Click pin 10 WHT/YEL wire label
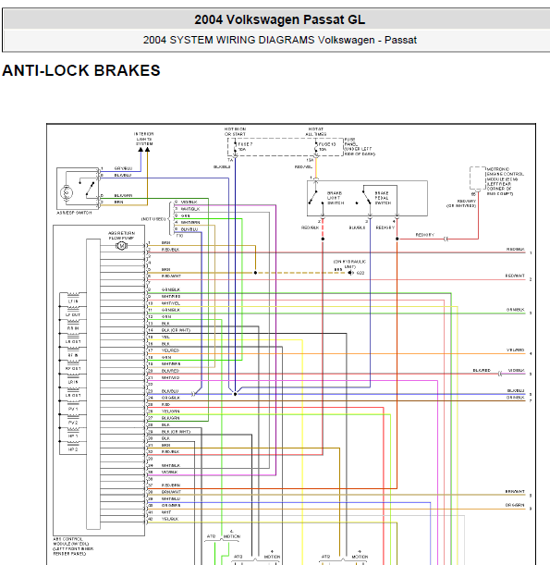 171,303
